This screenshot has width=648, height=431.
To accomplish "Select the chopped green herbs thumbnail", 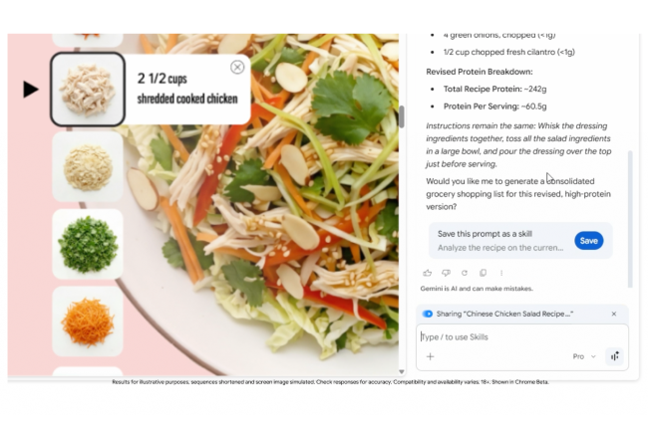I will point(88,244).
